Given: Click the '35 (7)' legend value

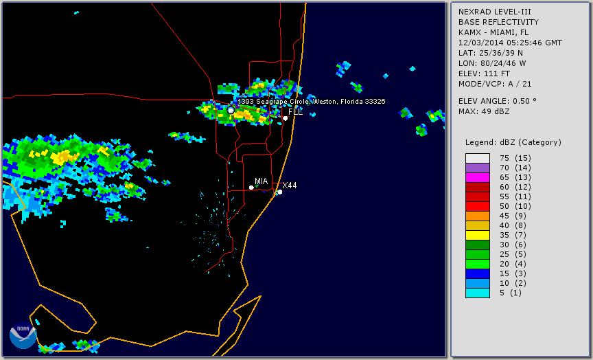Looking at the screenshot, I should [513, 235].
